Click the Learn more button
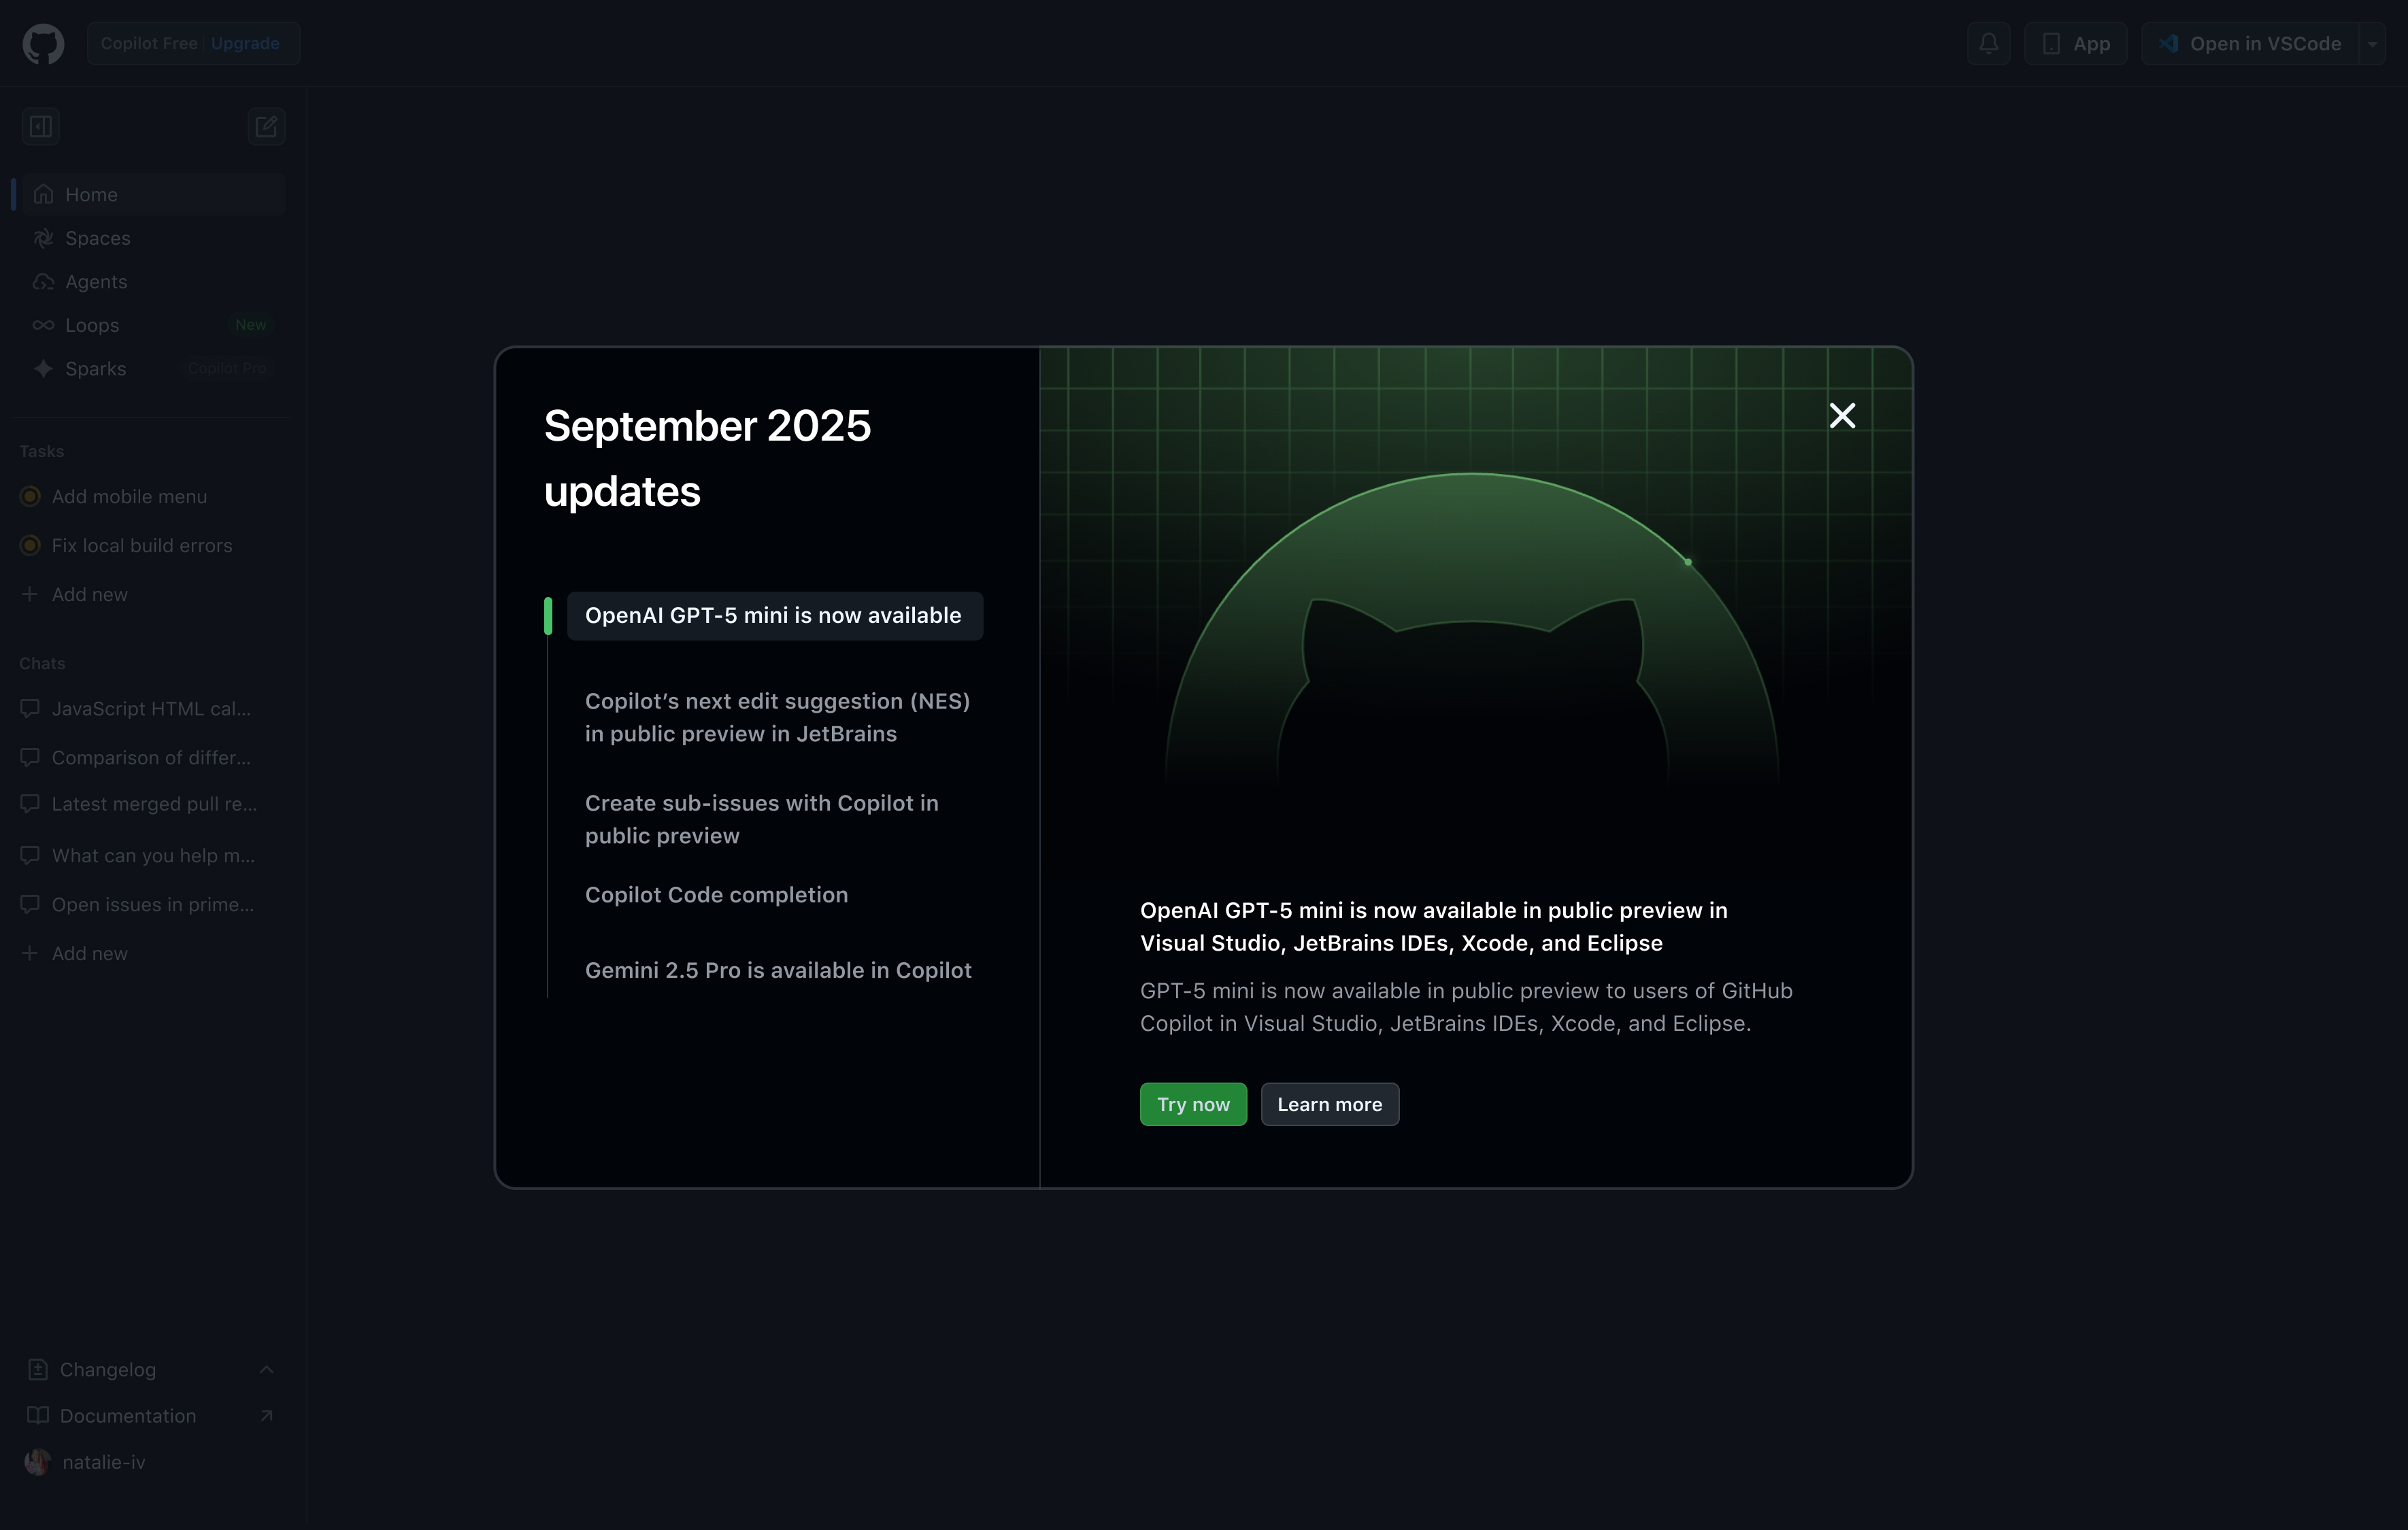 click(x=1329, y=1104)
